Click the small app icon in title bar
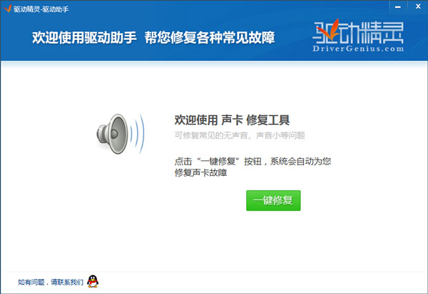 [x=7, y=9]
